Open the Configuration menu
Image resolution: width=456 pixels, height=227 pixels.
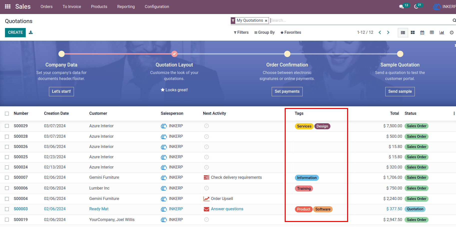[x=157, y=7]
